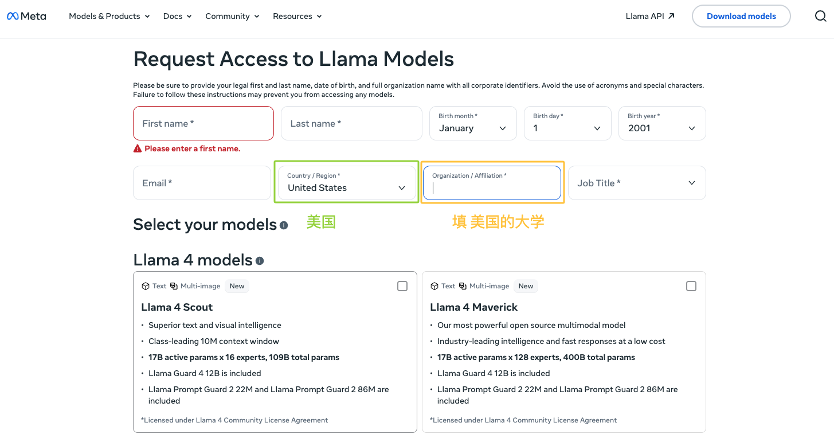Image resolution: width=834 pixels, height=442 pixels.
Task: Expand the Docs menu
Action: pos(178,16)
